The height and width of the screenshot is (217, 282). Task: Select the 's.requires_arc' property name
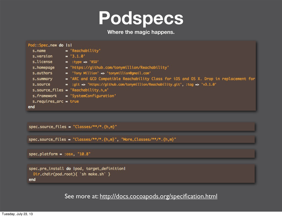(48, 102)
